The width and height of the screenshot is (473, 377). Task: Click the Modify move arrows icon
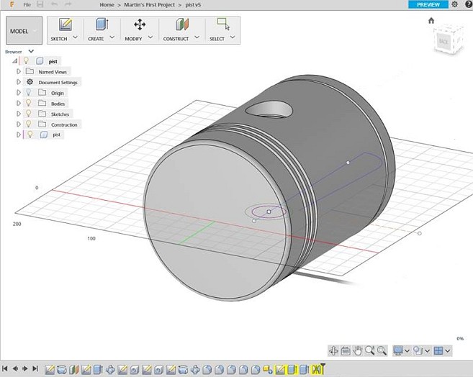pyautogui.click(x=139, y=25)
